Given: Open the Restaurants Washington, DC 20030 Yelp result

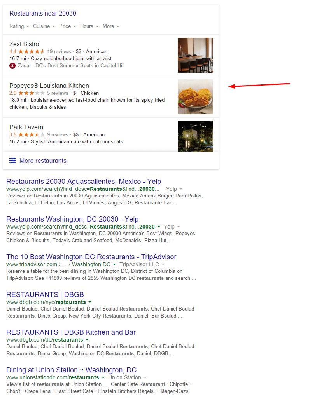Looking at the screenshot, I should [x=72, y=219].
